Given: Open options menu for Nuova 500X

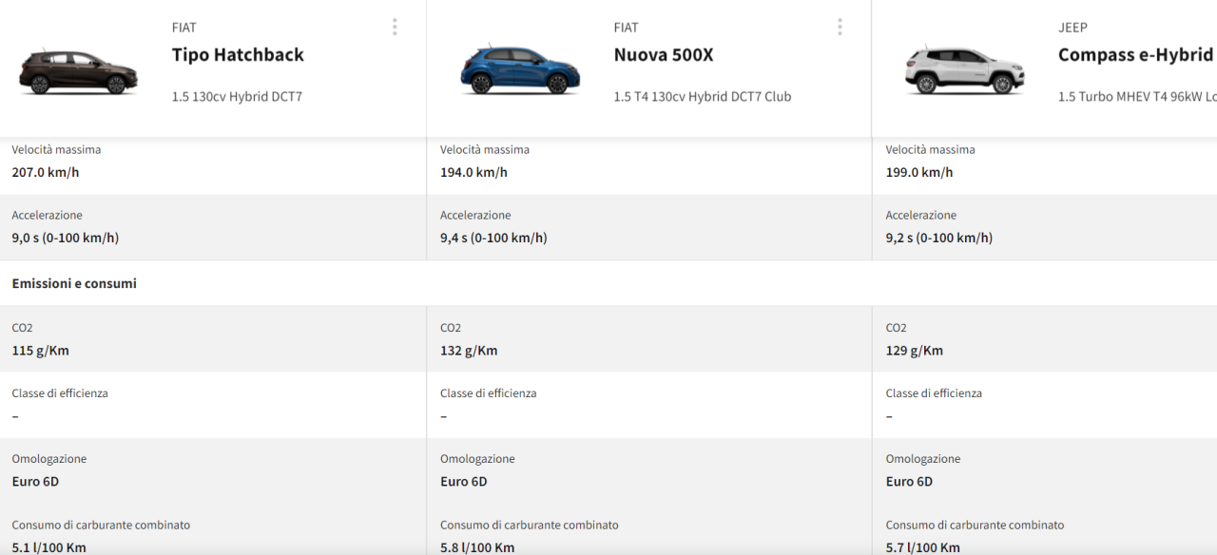Looking at the screenshot, I should tap(840, 27).
